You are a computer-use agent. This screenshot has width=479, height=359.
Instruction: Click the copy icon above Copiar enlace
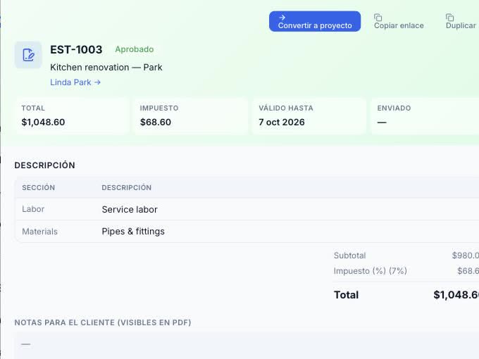point(378,18)
